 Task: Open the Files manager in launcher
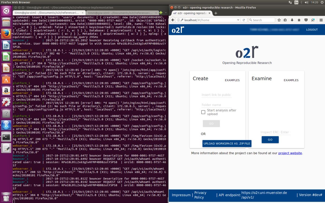pyautogui.click(x=6, y=22)
